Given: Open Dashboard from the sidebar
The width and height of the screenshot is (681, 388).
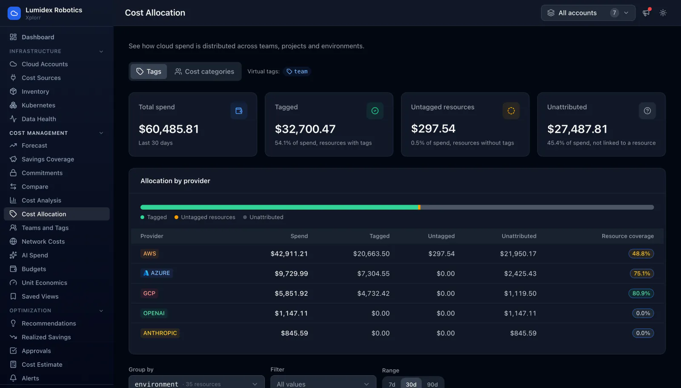Looking at the screenshot, I should click(x=57, y=37).
